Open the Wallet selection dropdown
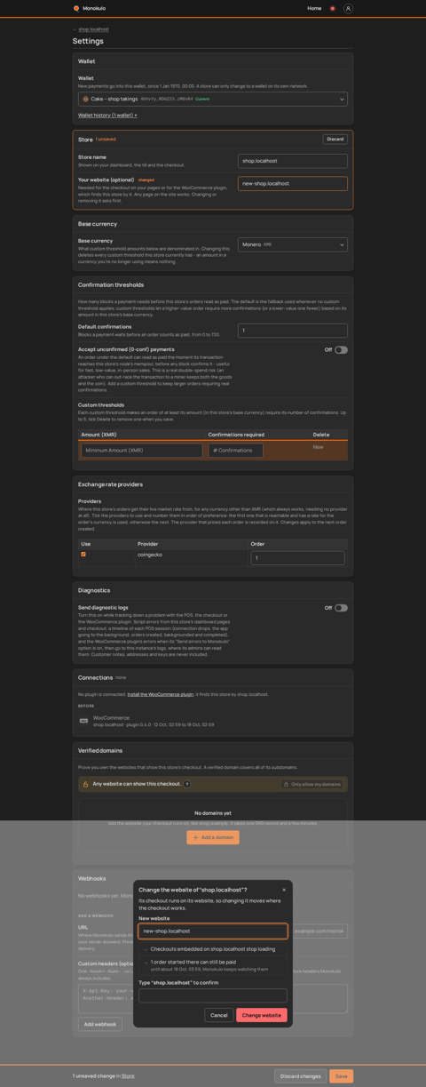 213,99
